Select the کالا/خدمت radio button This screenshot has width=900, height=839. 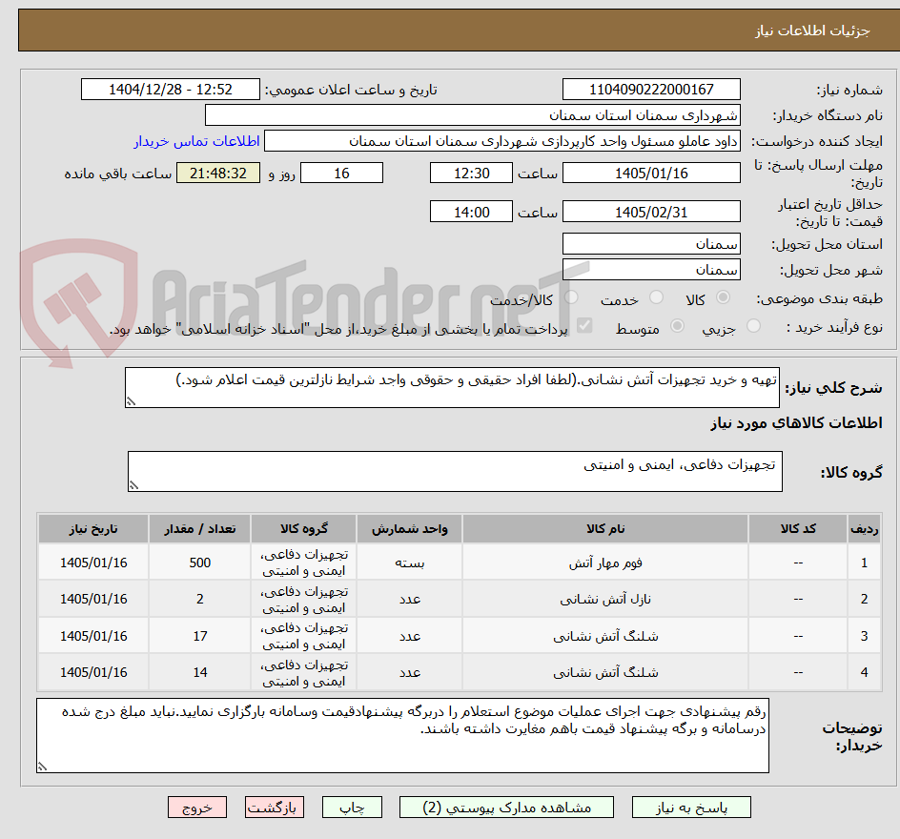point(571,297)
